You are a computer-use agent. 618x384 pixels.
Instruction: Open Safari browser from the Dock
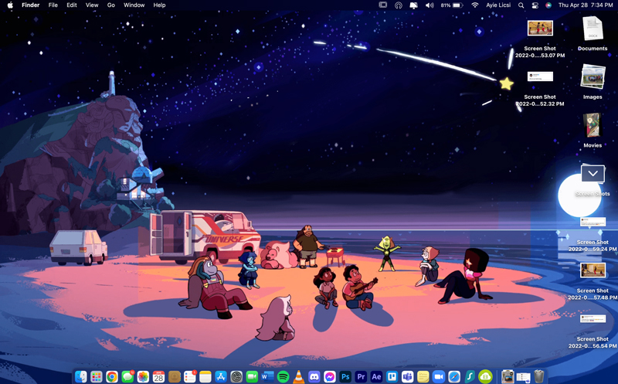[454, 376]
